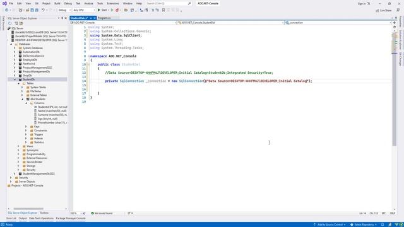The width and height of the screenshot is (404, 227).
Task: Click the Save All icon
Action: (x=37, y=10)
